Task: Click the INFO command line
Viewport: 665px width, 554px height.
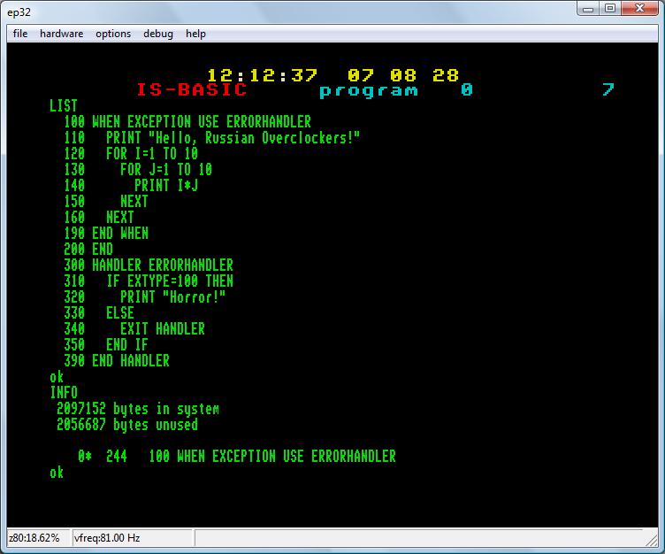Action: 64,393
